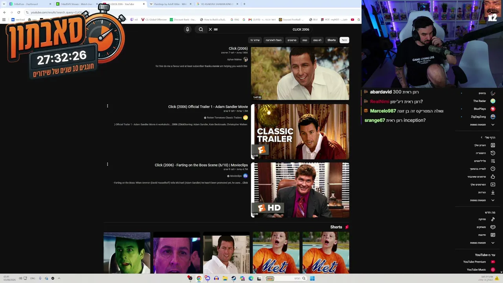Open Steam from the taskbar
Viewport: 503px width, 283px height.
[x=233, y=278]
